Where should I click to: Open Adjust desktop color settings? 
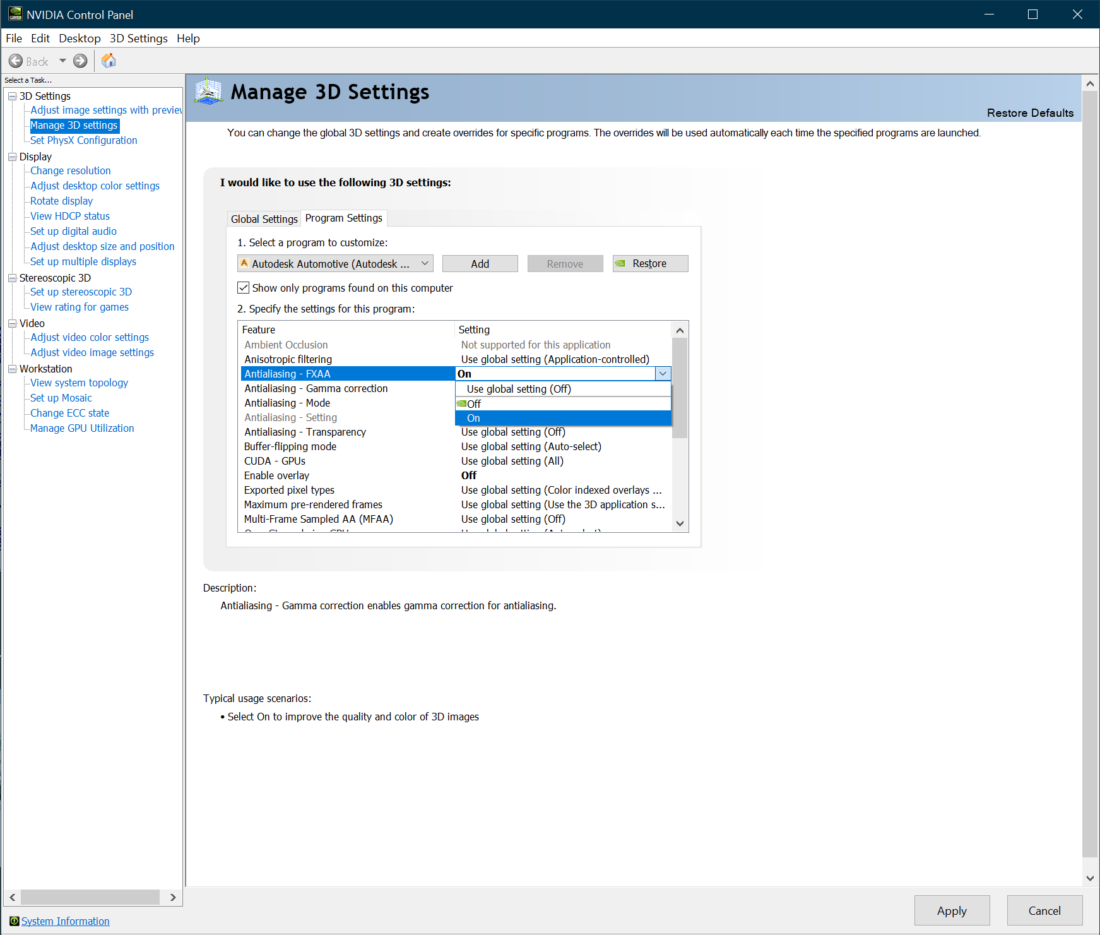[95, 186]
